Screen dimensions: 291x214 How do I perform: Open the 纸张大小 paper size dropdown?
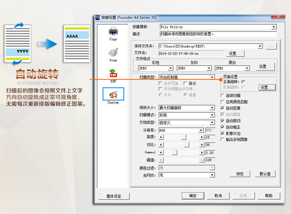click(x=212, y=108)
